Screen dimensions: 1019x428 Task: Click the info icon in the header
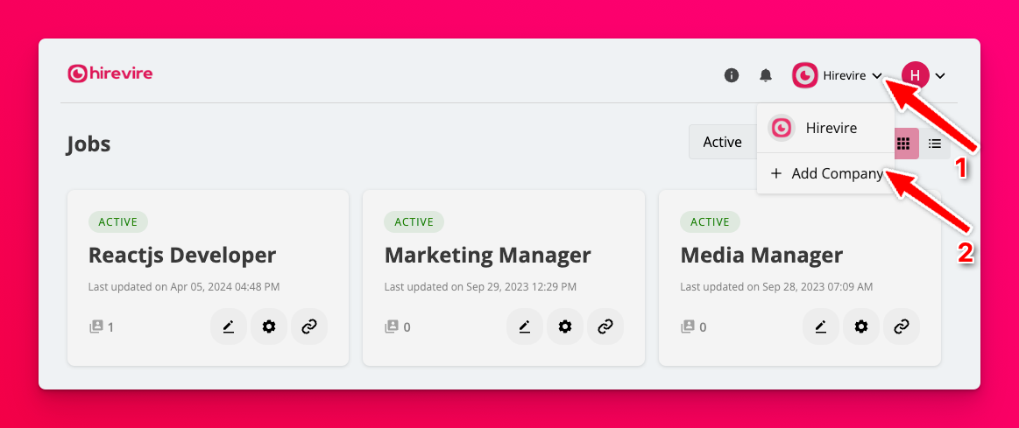[x=732, y=75]
